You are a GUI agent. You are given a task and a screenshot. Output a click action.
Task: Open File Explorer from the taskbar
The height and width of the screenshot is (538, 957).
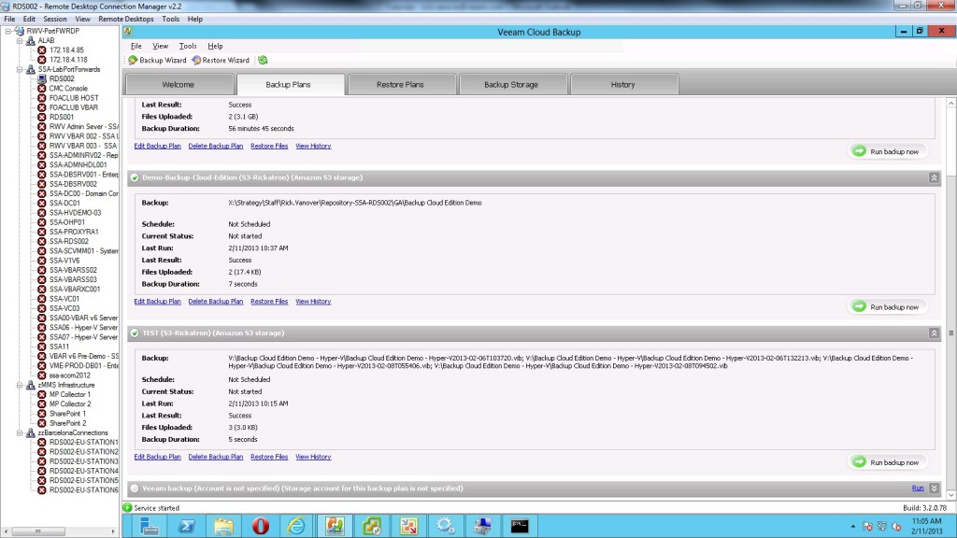pyautogui.click(x=223, y=526)
